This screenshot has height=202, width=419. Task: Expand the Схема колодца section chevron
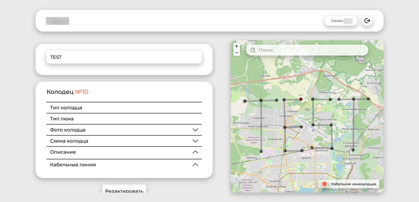point(195,141)
